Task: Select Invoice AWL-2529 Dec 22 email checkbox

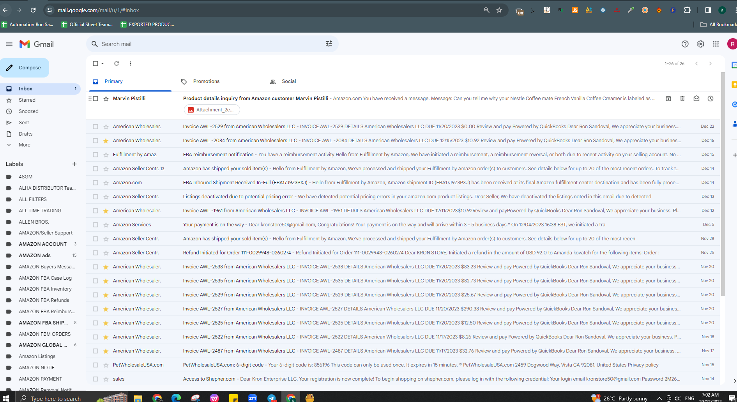Action: tap(95, 127)
